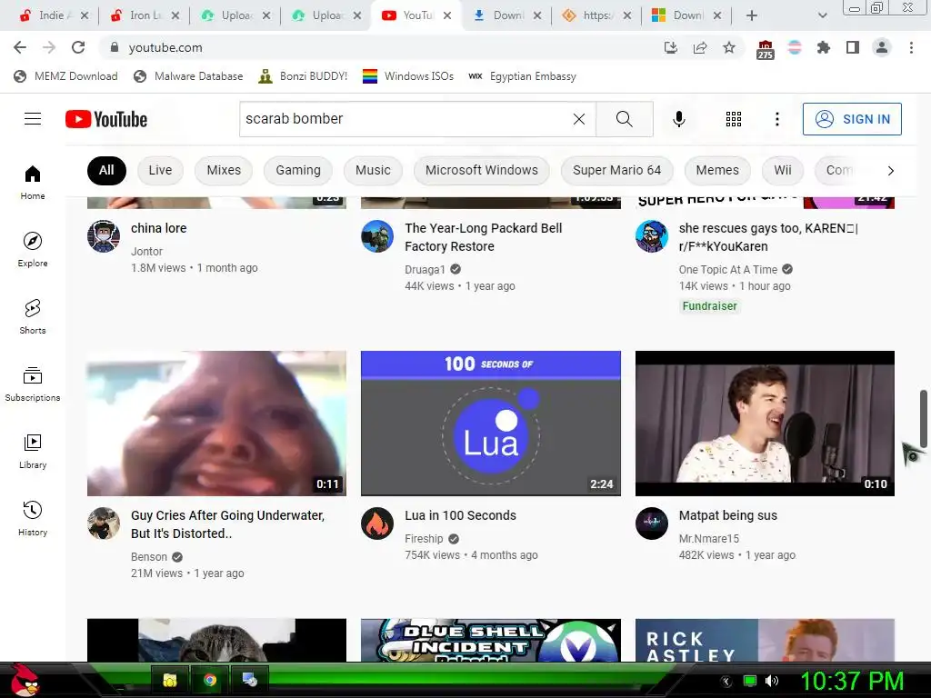
Task: Open Subscriptions in the sidebar
Action: tap(33, 384)
